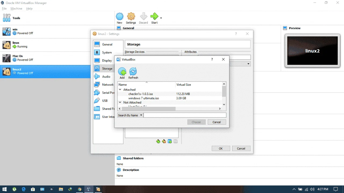Select the User Interface settings category
This screenshot has width=344, height=193.
(104, 117)
